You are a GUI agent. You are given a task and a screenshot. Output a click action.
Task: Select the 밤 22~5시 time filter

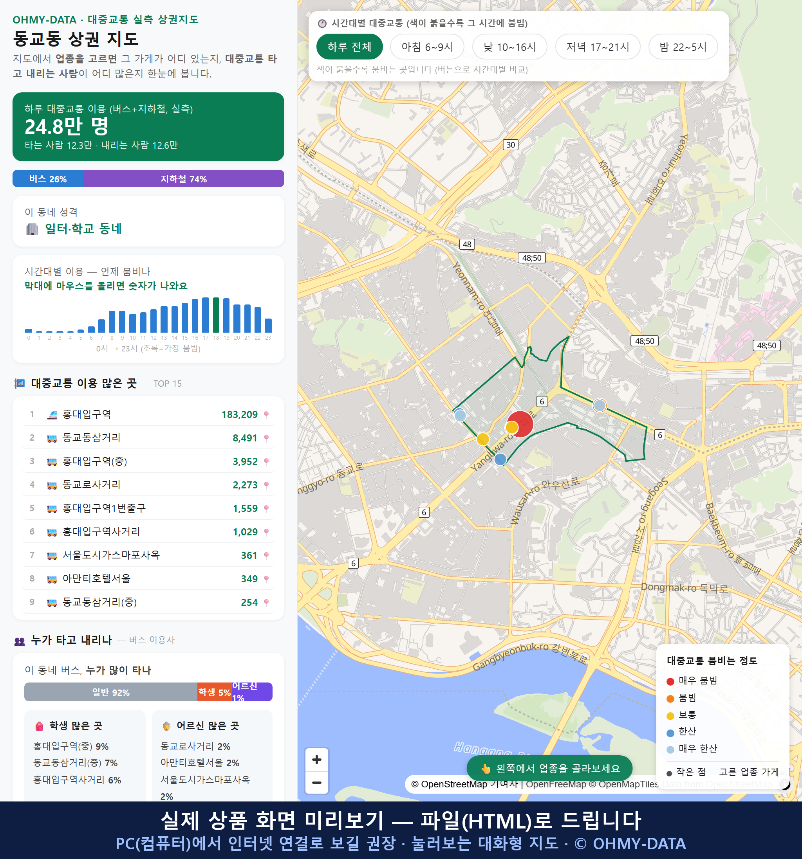point(683,47)
